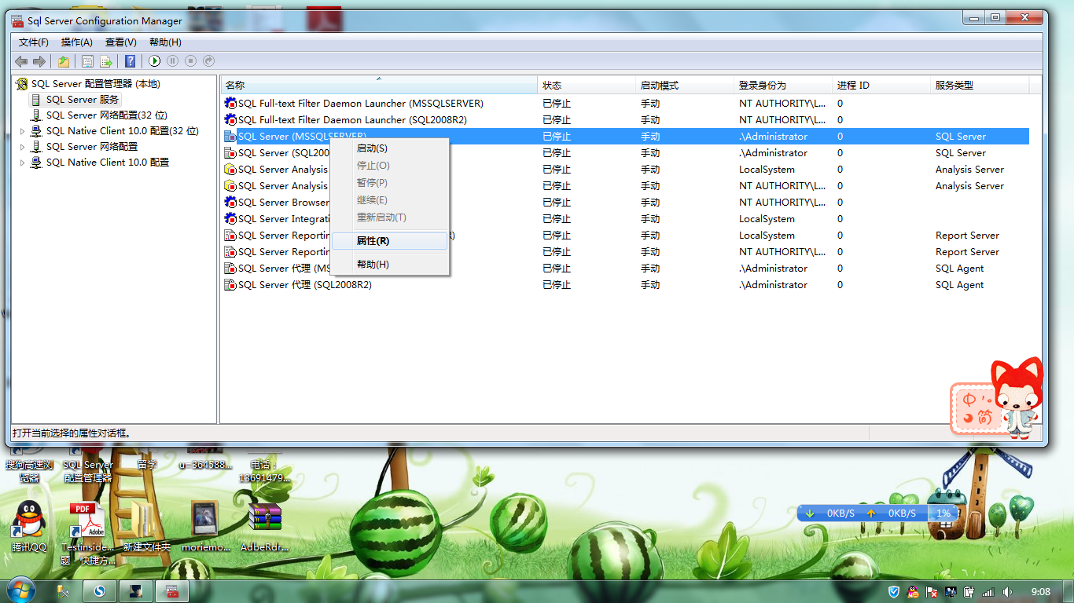This screenshot has width=1074, height=603.
Task: Choose 启动(S) from the context menu
Action: (390, 148)
